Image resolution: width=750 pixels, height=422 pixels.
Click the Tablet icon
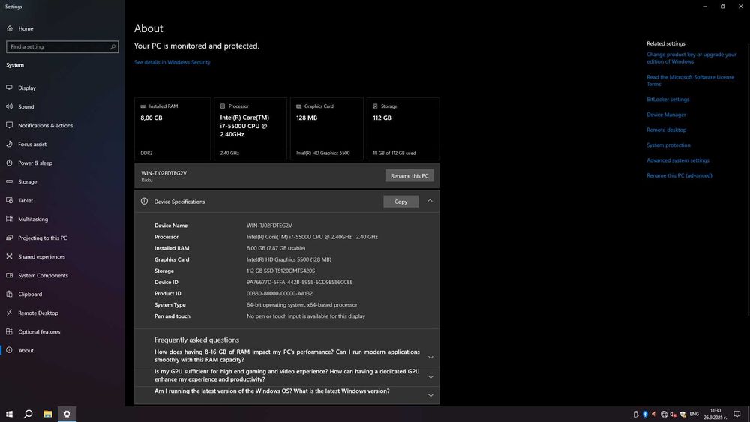tap(9, 200)
